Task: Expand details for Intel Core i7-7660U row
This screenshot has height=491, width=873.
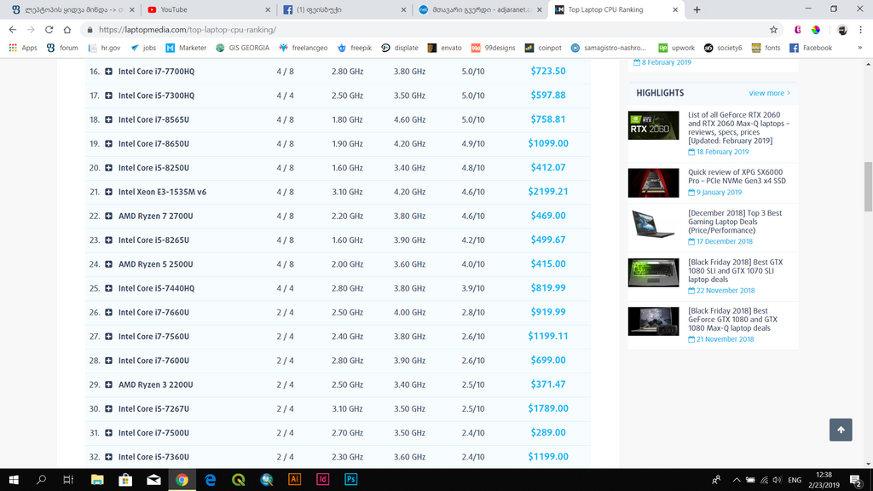Action: (108, 312)
